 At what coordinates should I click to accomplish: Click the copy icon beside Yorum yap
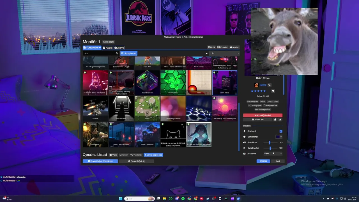(x=275, y=120)
